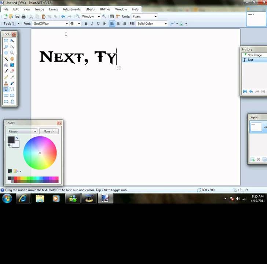Toggle the pixel grid view

point(112,16)
